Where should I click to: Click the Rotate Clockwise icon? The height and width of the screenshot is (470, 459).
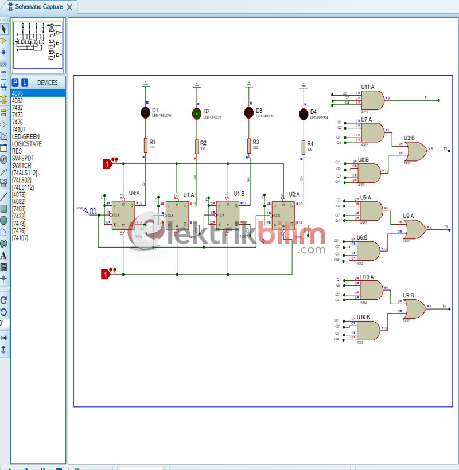[3, 300]
